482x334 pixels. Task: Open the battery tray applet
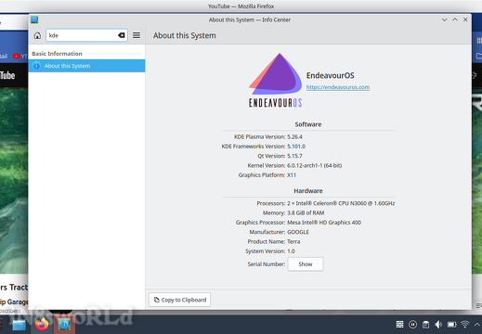point(451,325)
